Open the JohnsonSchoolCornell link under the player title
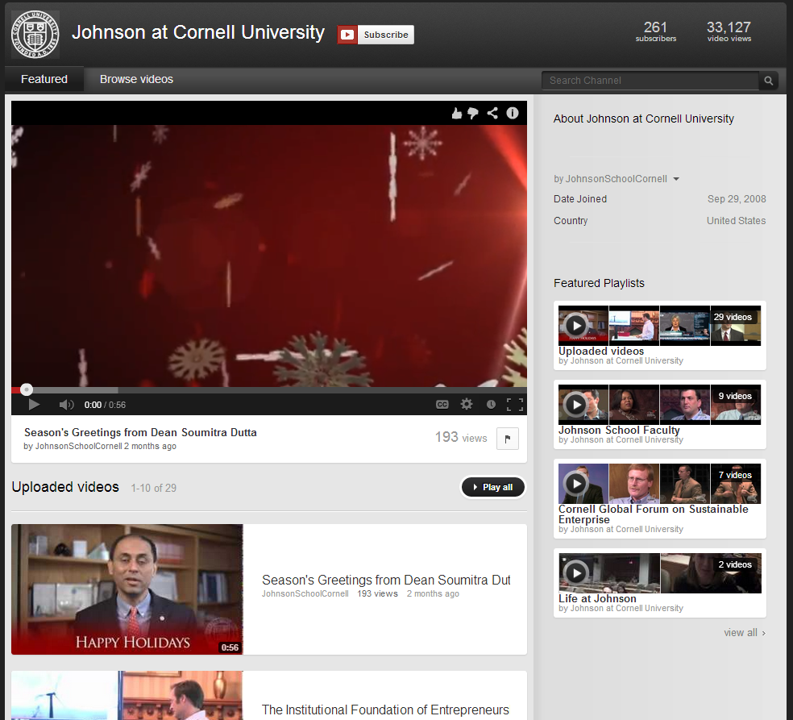 78,446
